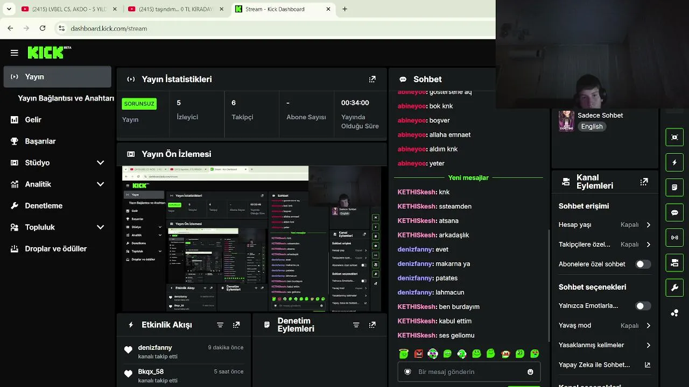Toggle Yalnızca Emotlarla switch

pyautogui.click(x=643, y=306)
